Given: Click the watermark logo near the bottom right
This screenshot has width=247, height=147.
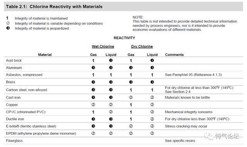Looking at the screenshot, I should click(222, 136).
